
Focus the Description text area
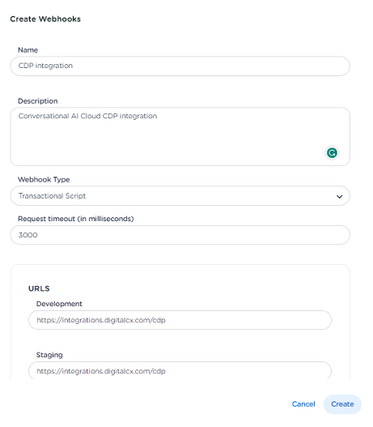coord(180,136)
